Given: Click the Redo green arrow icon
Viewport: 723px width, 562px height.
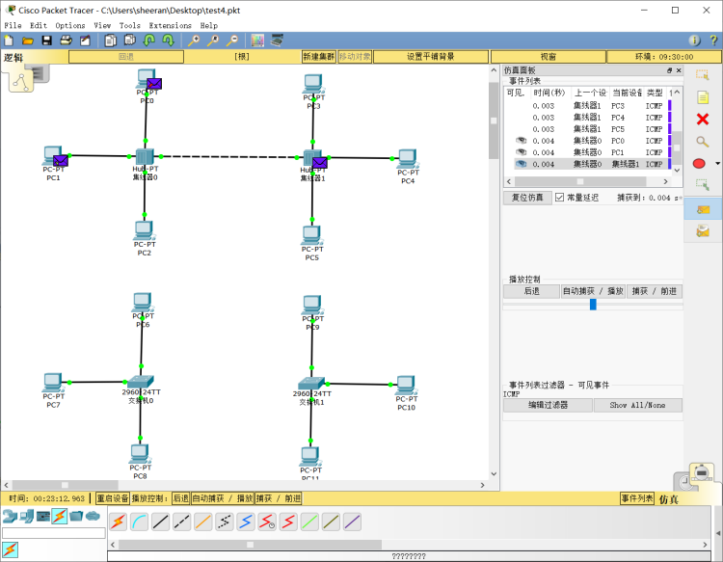Looking at the screenshot, I should point(169,40).
